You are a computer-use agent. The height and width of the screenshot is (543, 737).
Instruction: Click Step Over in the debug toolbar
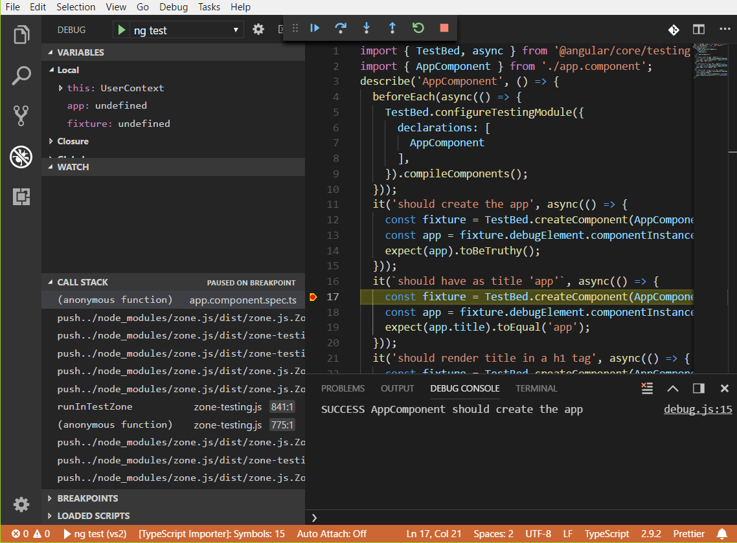click(341, 28)
